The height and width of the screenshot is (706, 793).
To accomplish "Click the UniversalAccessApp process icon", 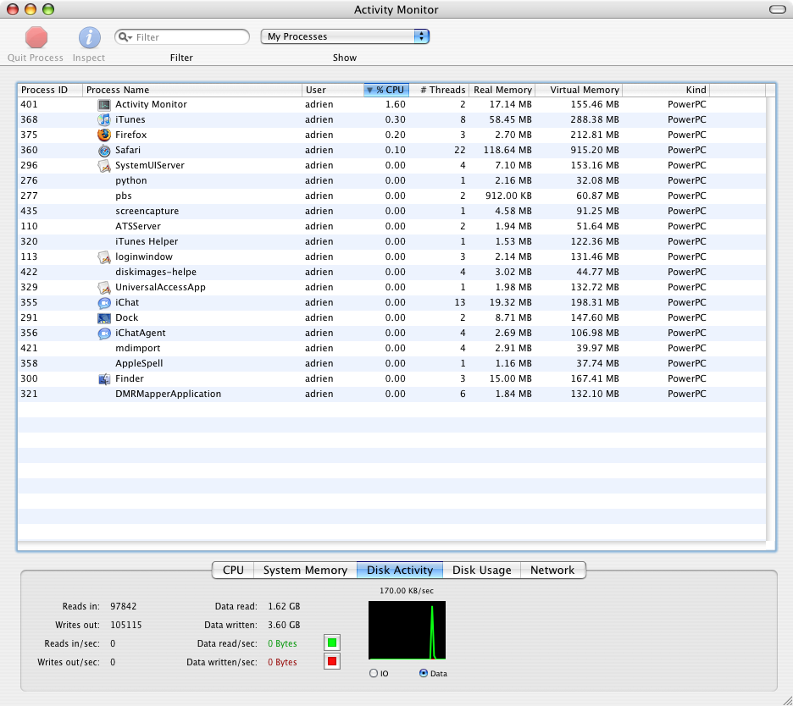I will [x=104, y=287].
